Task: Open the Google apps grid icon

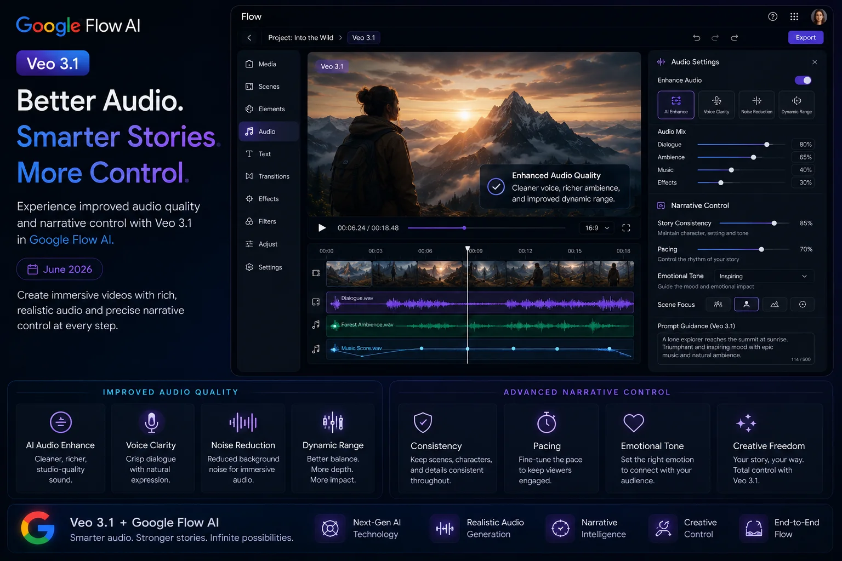Action: [794, 16]
